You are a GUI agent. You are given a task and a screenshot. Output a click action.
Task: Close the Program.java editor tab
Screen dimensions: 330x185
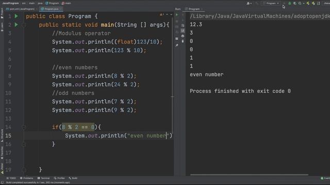click(61, 9)
